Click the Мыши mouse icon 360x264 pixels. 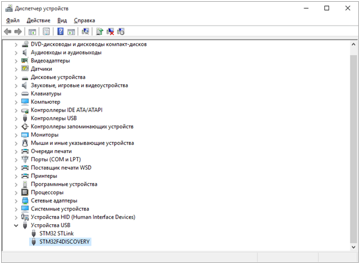[25, 142]
